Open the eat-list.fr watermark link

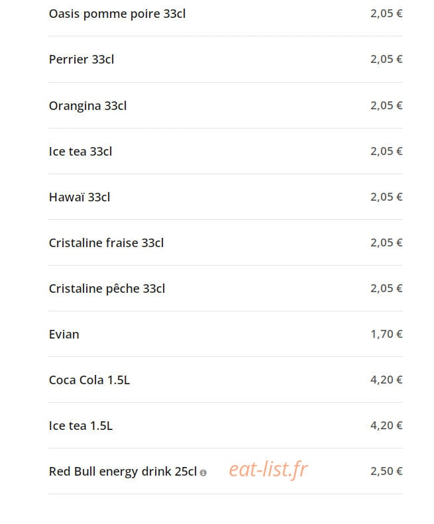268,470
